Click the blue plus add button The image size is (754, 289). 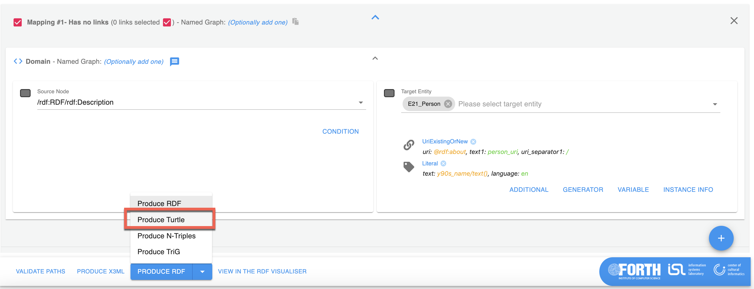click(721, 238)
